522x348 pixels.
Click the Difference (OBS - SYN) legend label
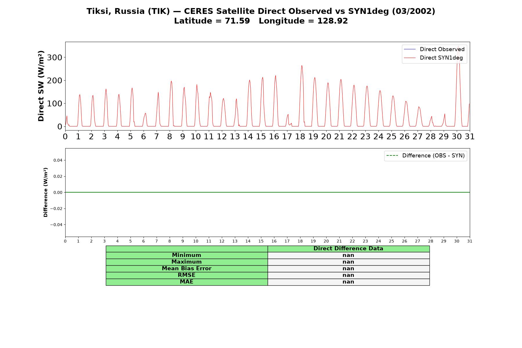click(x=433, y=156)
